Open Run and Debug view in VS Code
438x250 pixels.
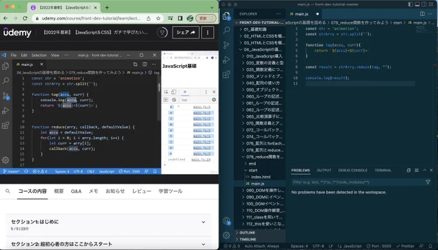point(227,59)
